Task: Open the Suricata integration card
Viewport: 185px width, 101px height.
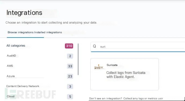Action: [125, 74]
